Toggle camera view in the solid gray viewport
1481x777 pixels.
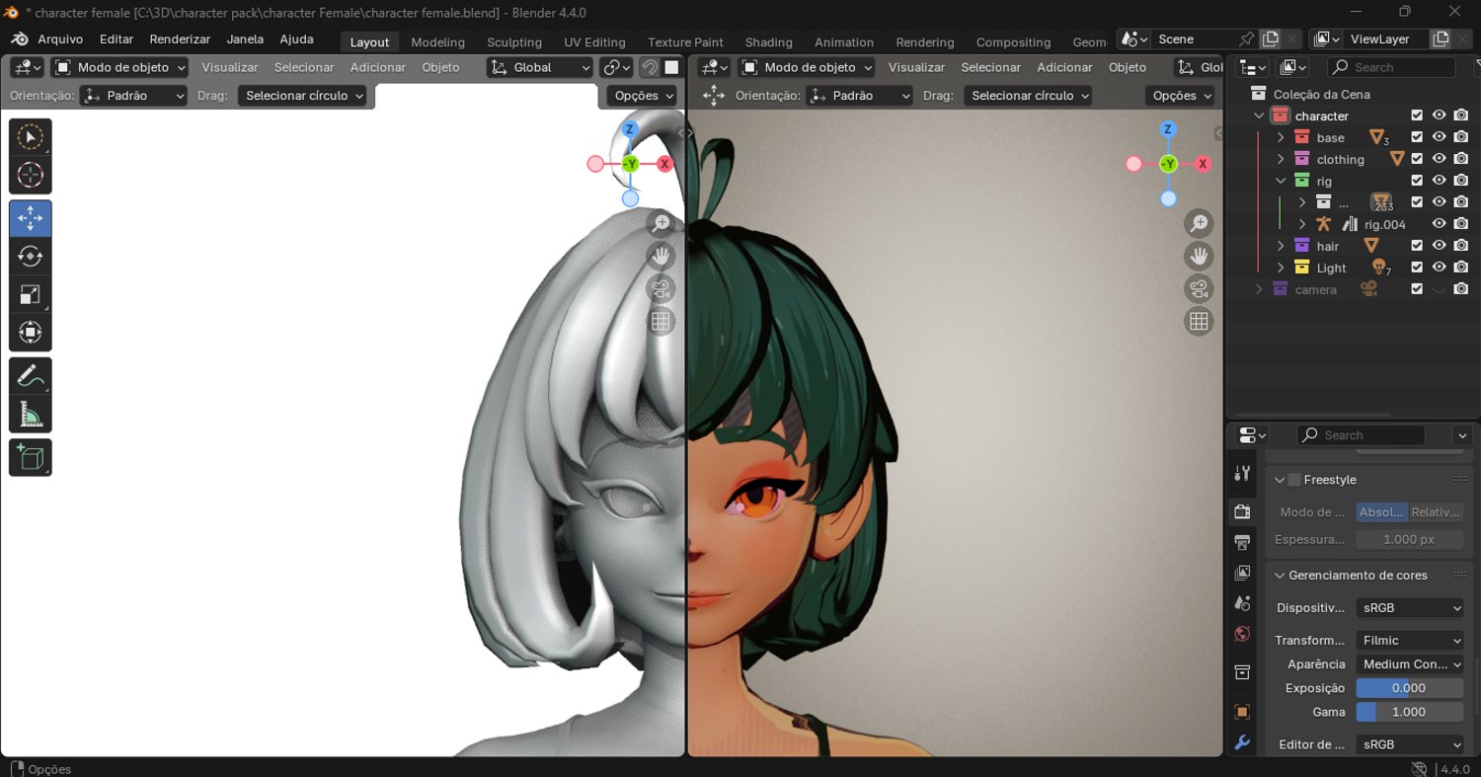coord(661,289)
